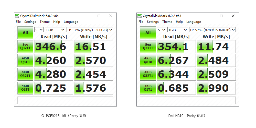256x128 pixels.
Task: Click the empty comment field in right window
Action: 188,100
